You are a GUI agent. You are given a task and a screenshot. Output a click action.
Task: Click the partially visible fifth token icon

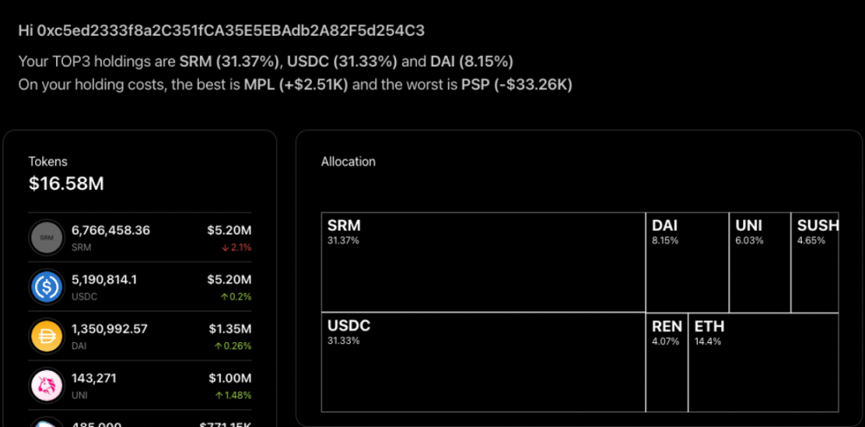(x=46, y=423)
